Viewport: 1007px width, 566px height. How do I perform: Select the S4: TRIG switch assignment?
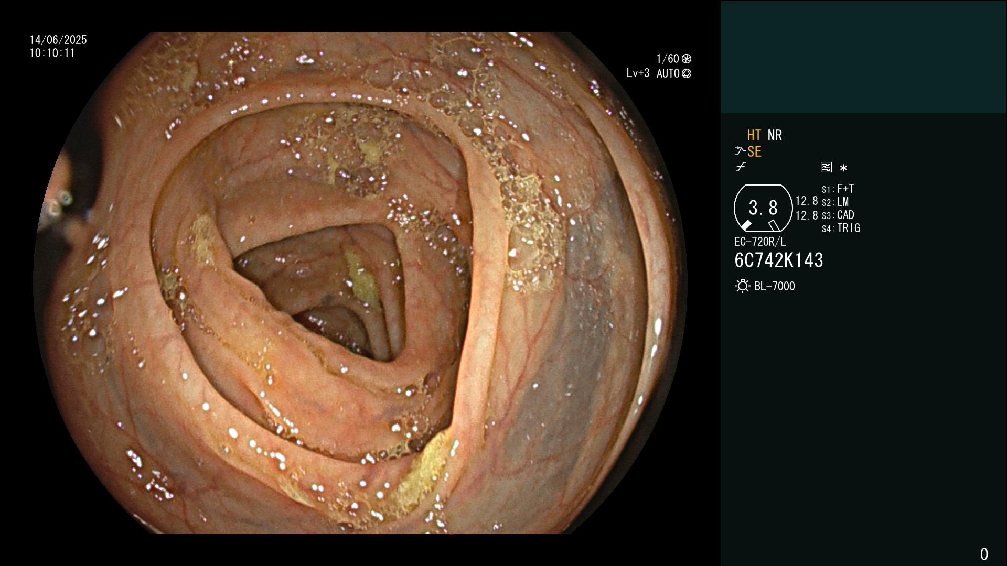(x=841, y=228)
